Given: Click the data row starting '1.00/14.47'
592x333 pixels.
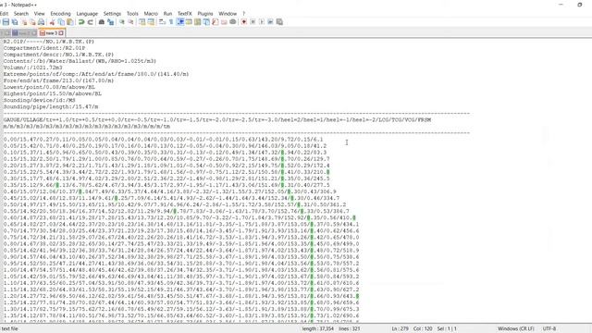Looking at the screenshot, I should tap(181, 270).
